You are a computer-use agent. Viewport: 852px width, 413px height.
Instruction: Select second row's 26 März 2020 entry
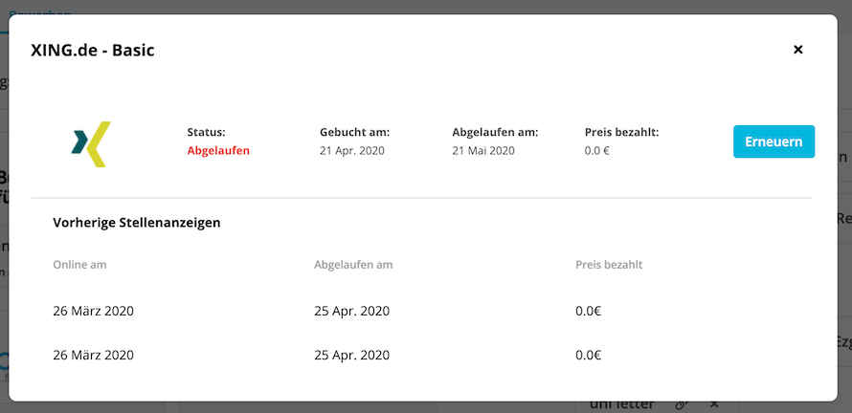click(94, 355)
